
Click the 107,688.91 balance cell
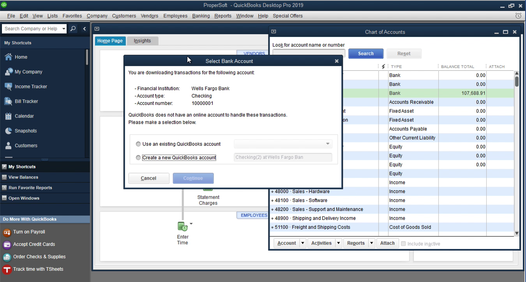pos(462,93)
